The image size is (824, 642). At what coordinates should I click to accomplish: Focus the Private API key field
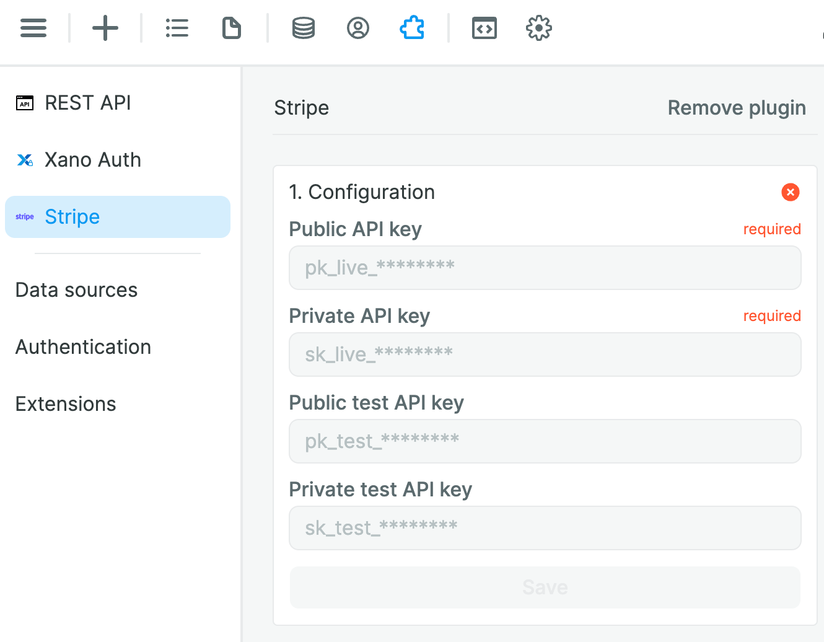(x=545, y=354)
